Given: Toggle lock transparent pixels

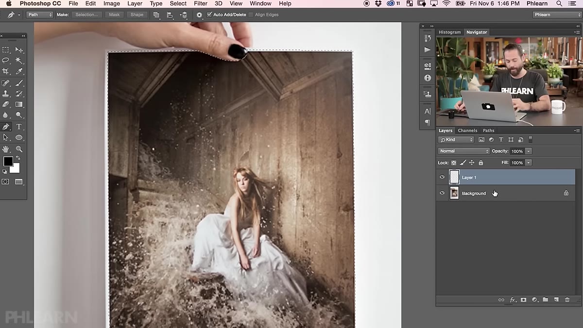Looking at the screenshot, I should [x=454, y=163].
